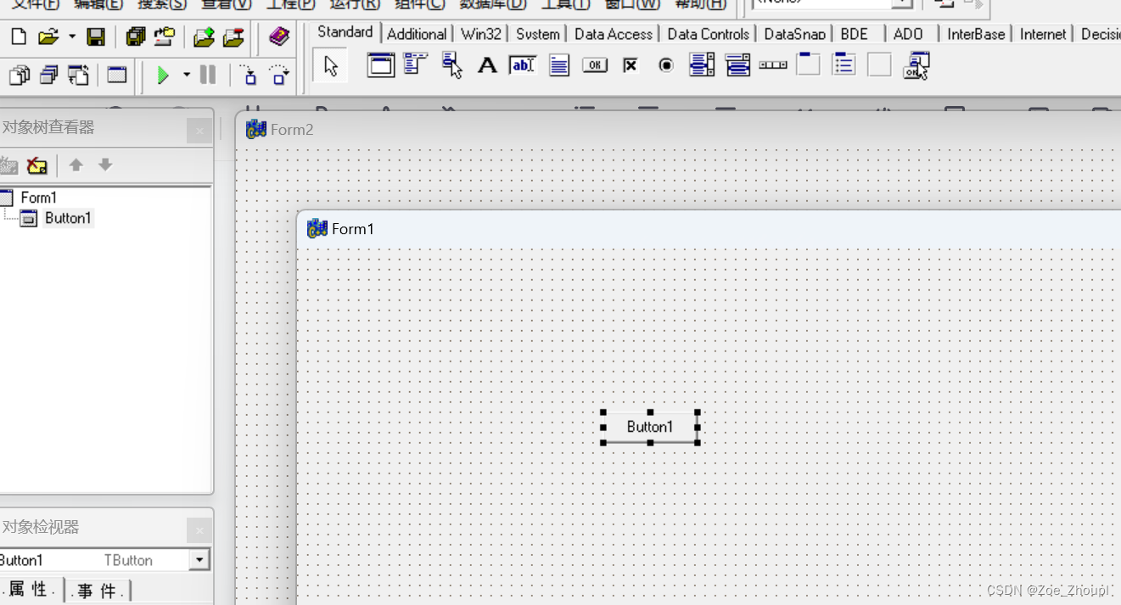The width and height of the screenshot is (1121, 605).
Task: Click the Pause program button
Action: (208, 76)
